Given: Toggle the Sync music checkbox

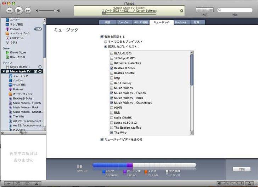Looking at the screenshot, I should [x=102, y=37].
